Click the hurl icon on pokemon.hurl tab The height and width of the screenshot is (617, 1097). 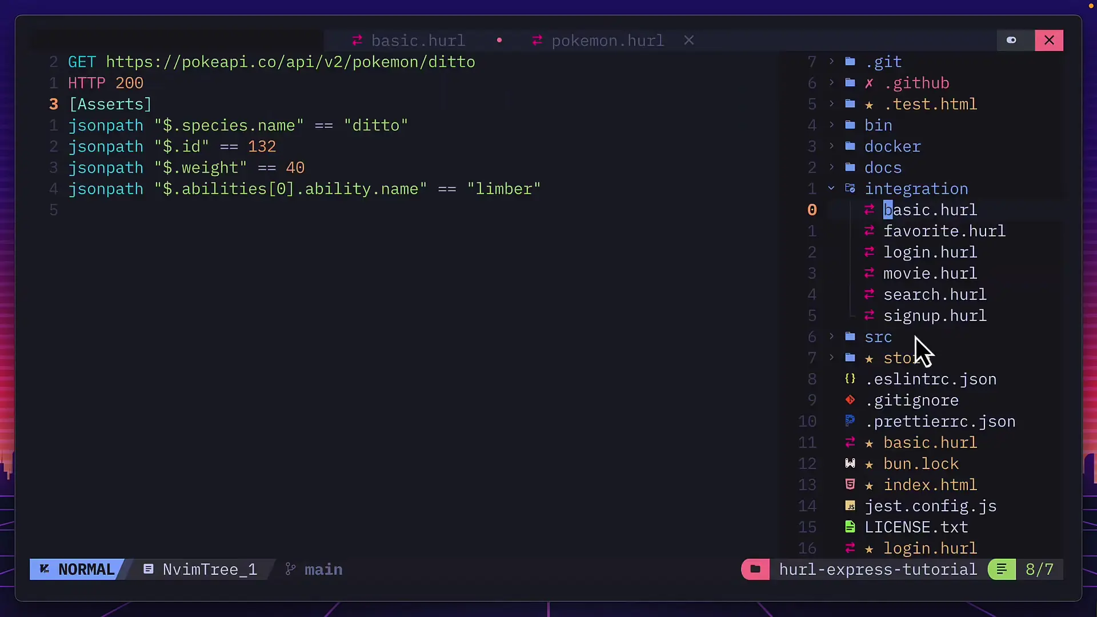pyautogui.click(x=537, y=41)
